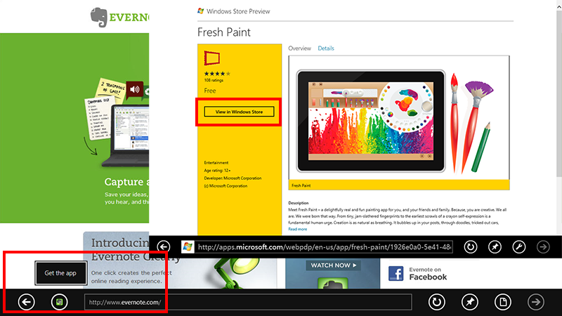Click Windows logo site icon near Microsoft URL
Viewport: 562px width, 316px height.
click(188, 246)
